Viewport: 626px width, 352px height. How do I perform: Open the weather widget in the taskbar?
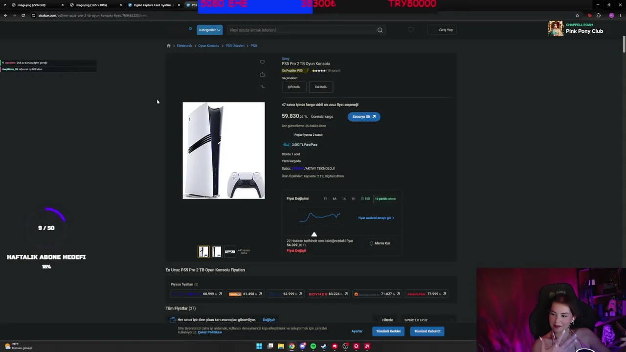coord(18,346)
